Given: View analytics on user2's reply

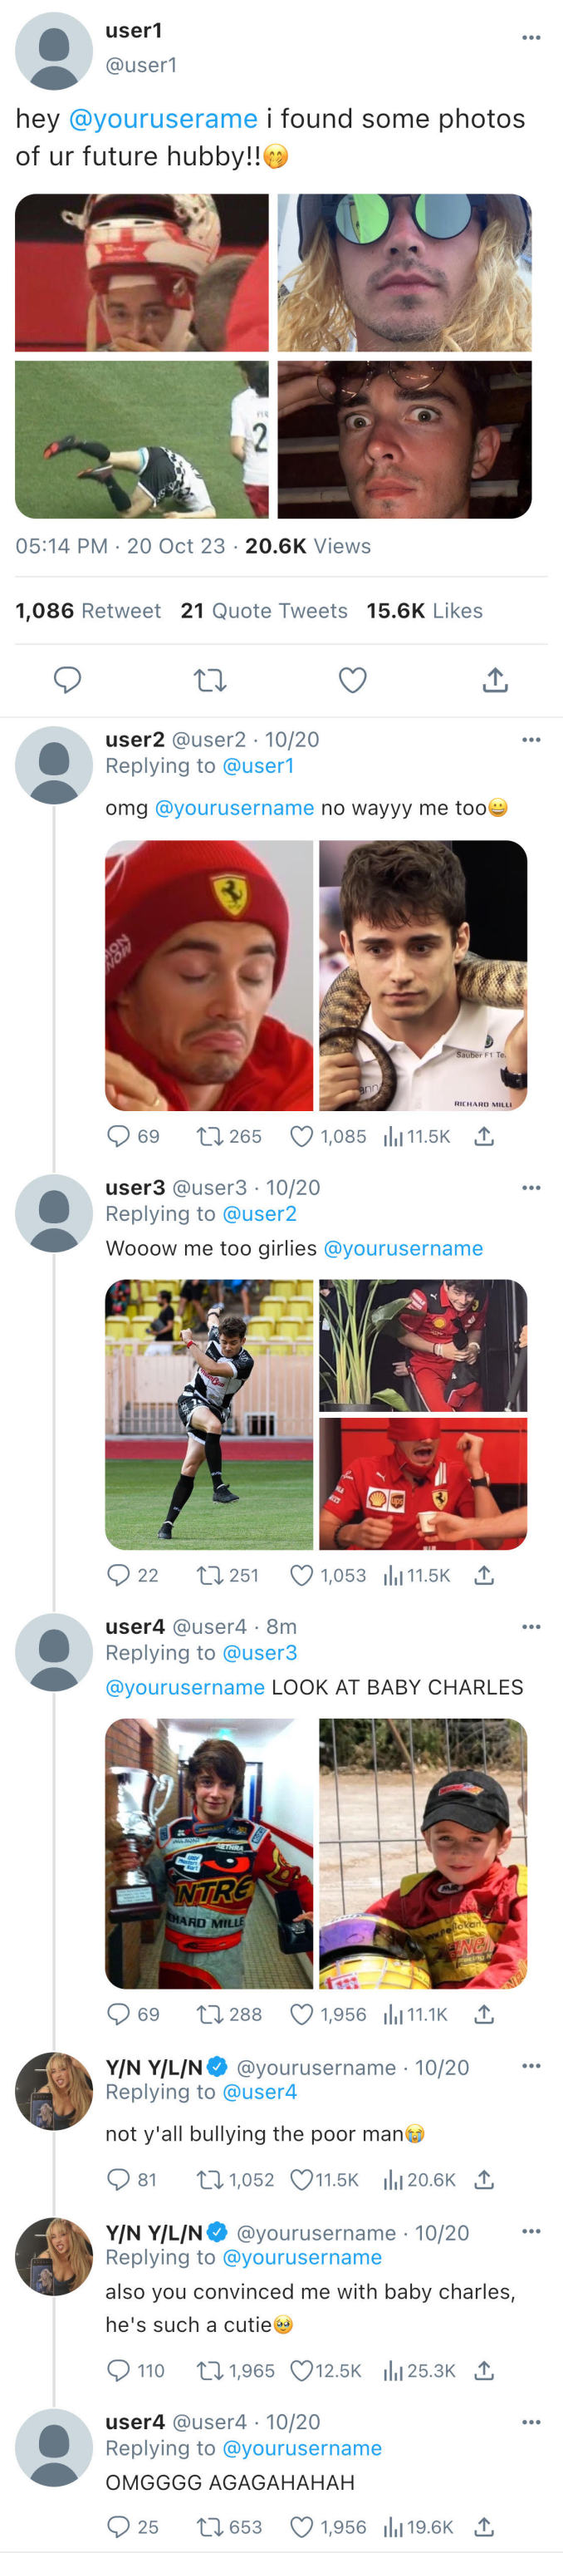Looking at the screenshot, I should coord(394,1136).
